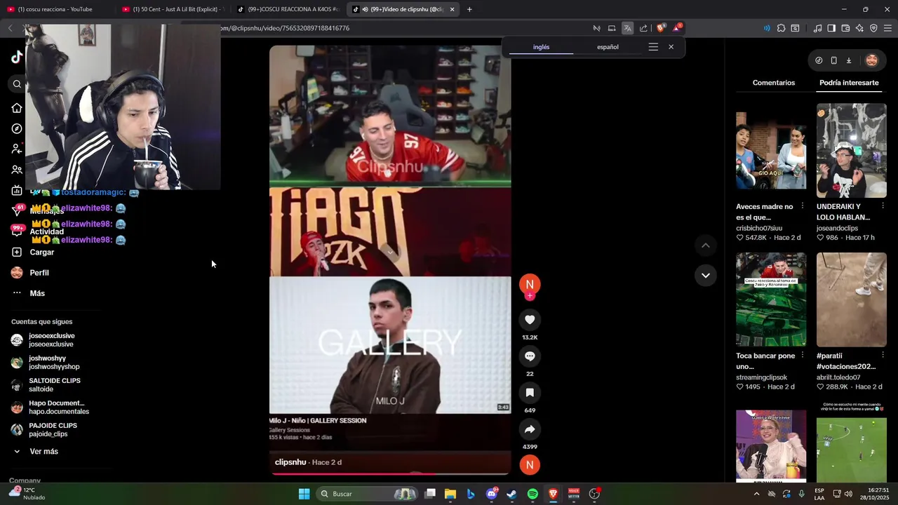Viewport: 898px width, 505px height.
Task: Open Discord from the Windows taskbar
Action: (491, 494)
